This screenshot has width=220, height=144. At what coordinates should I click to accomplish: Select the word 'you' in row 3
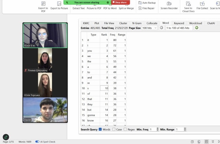90,51
